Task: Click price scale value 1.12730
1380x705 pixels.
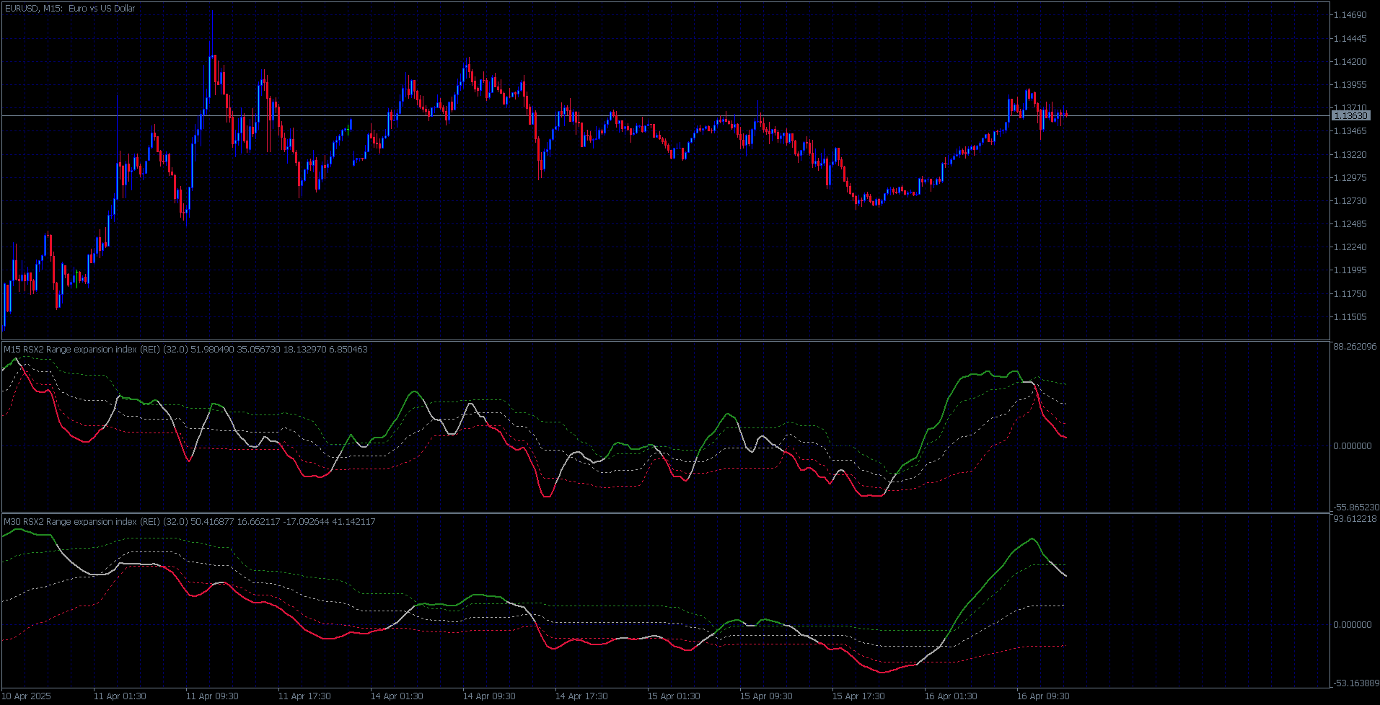Action: 1350,201
